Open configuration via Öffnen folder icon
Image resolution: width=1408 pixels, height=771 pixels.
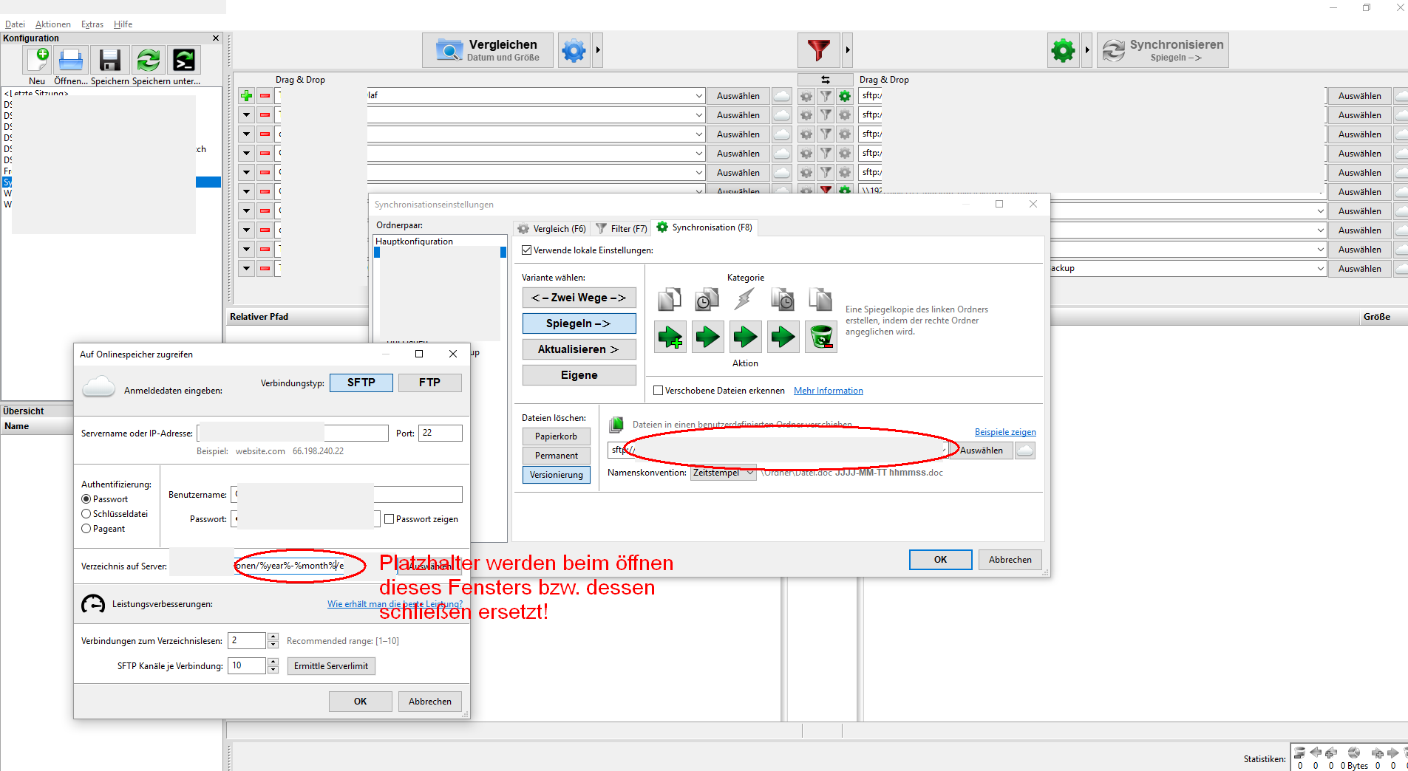[x=71, y=60]
